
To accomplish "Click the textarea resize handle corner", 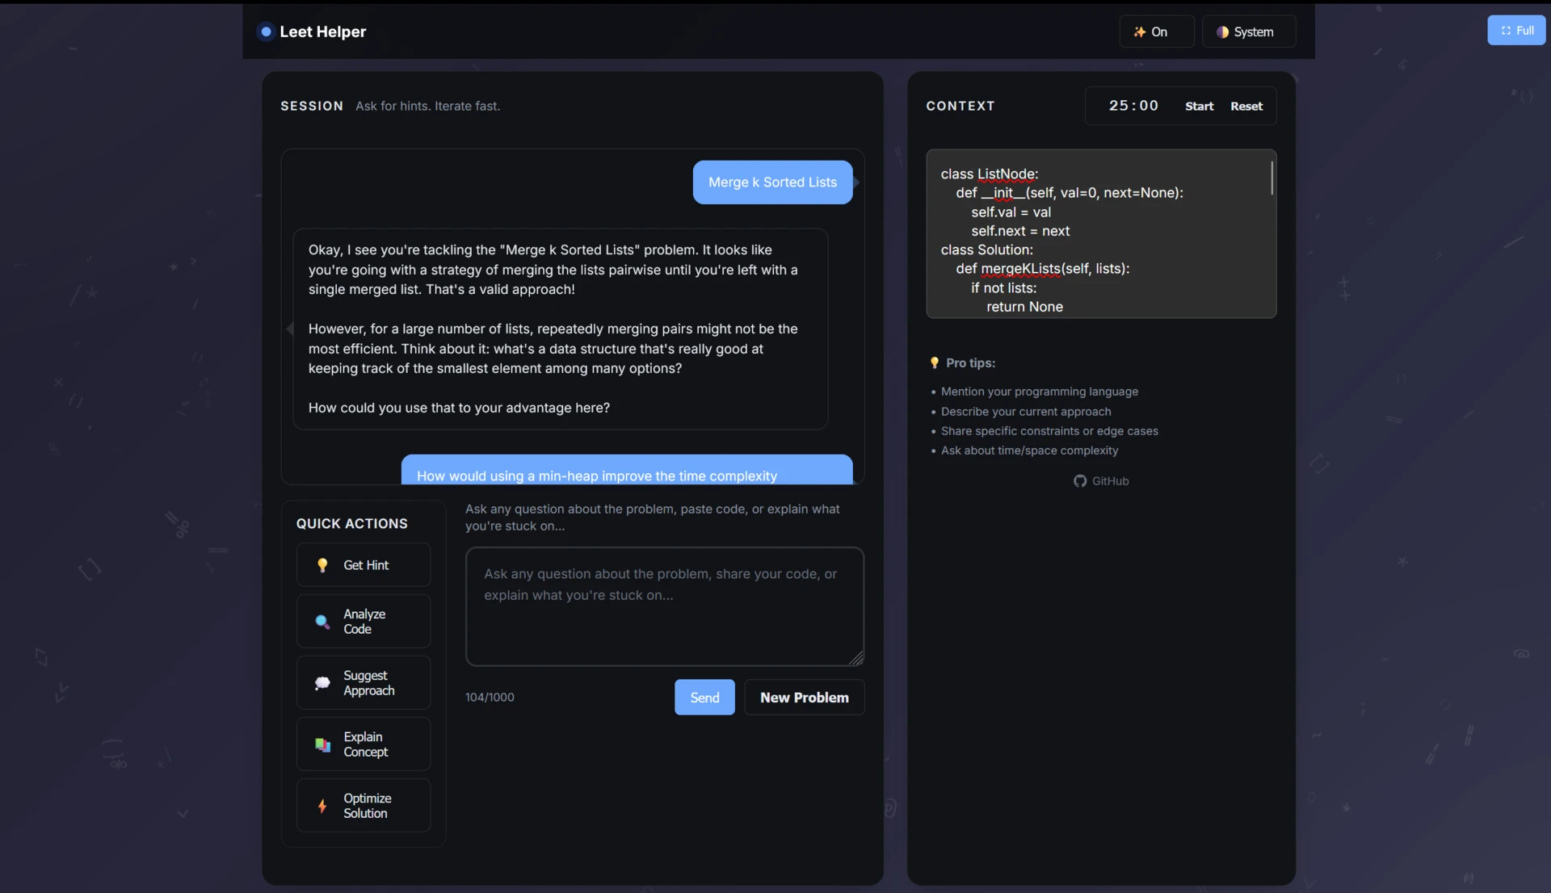I will pos(857,659).
